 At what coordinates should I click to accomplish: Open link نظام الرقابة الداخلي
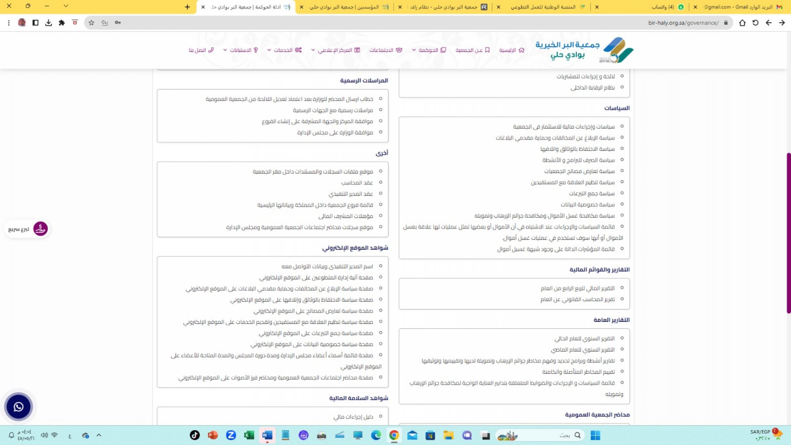tap(593, 88)
